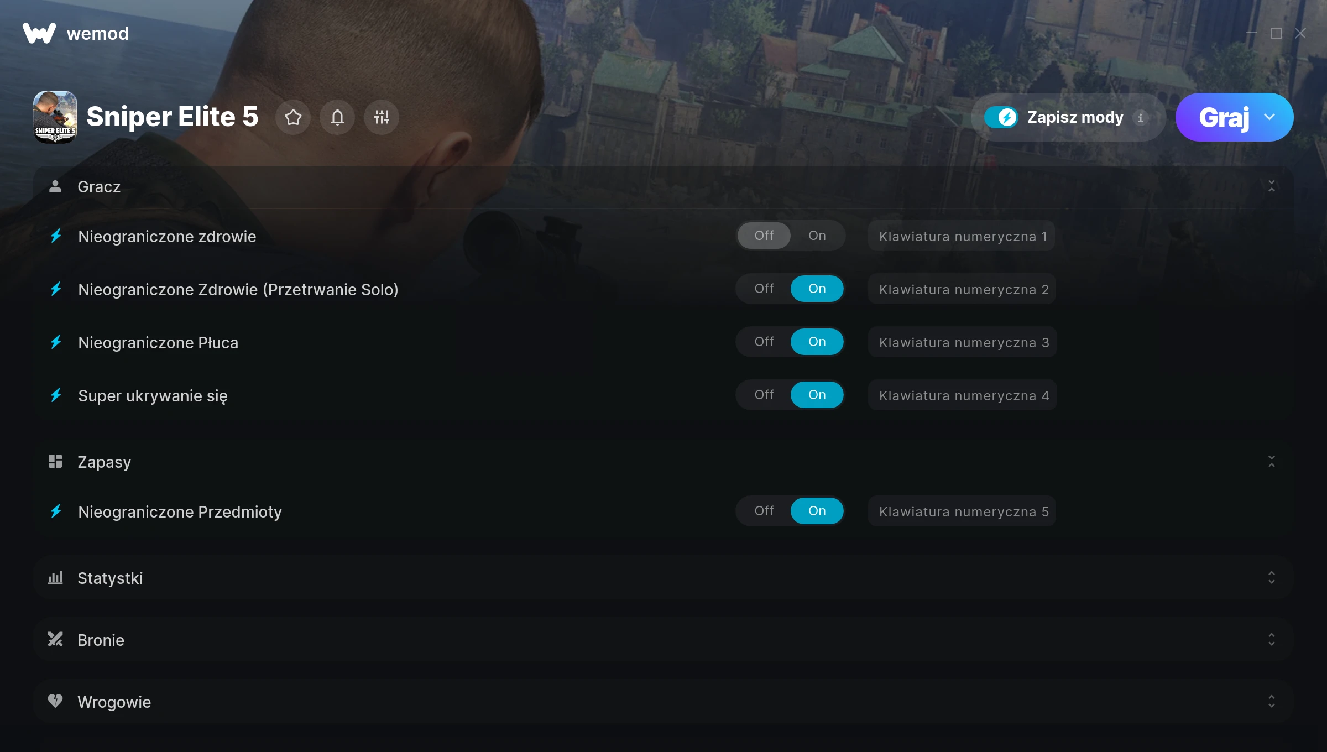Image resolution: width=1327 pixels, height=752 pixels.
Task: Click the Sniper Elite 5 game thumbnail
Action: click(55, 117)
